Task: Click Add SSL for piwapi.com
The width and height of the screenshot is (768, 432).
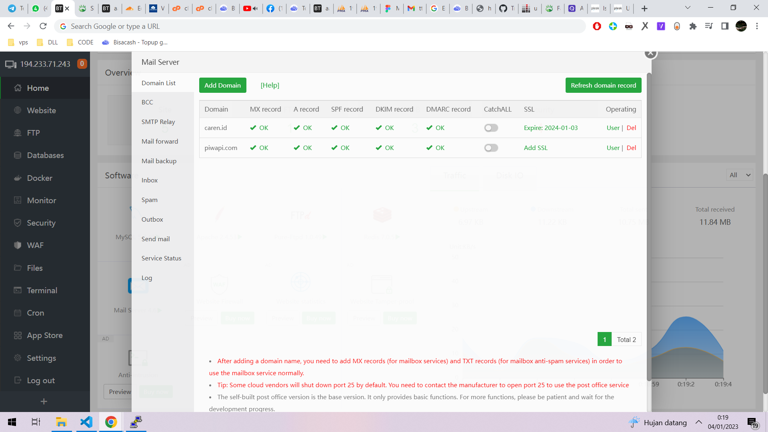Action: (536, 148)
